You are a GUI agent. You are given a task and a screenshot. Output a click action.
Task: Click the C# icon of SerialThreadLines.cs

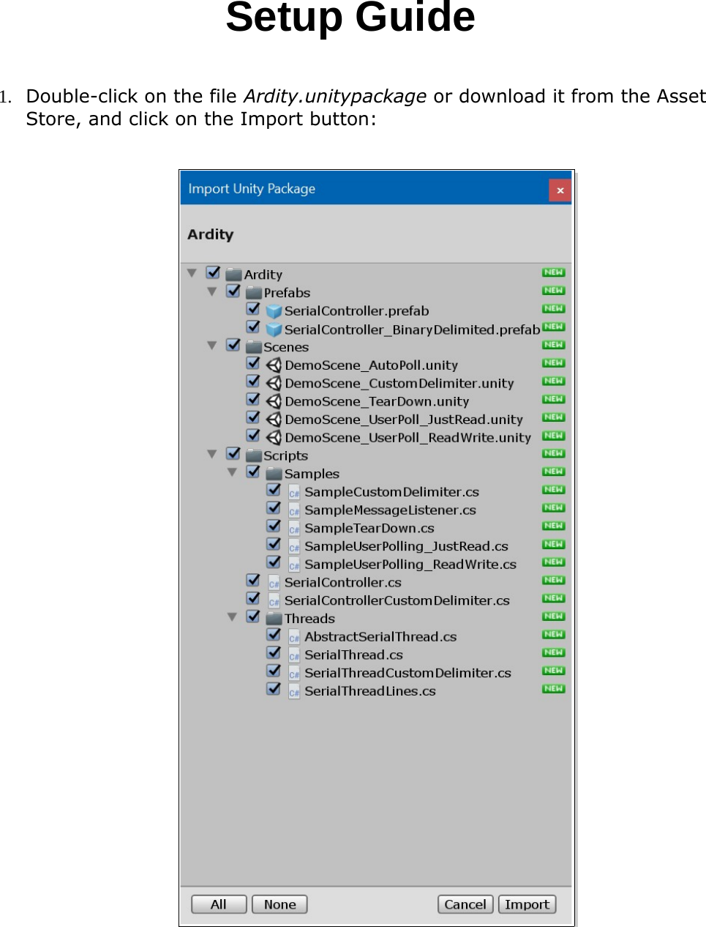[294, 691]
